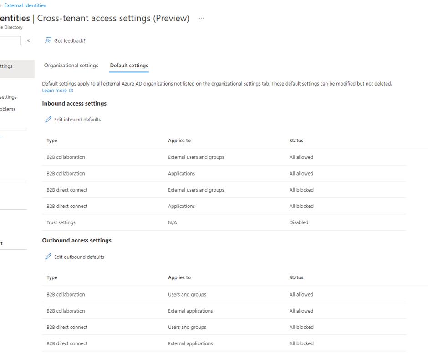
Task: Go to External Identities breadcrumb
Action: click(x=25, y=5)
